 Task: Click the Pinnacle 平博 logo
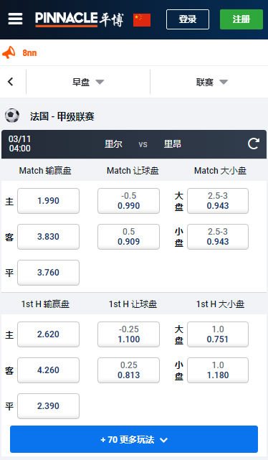tap(80, 19)
